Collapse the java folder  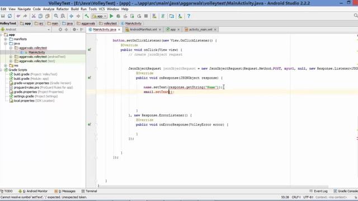coord(6,44)
